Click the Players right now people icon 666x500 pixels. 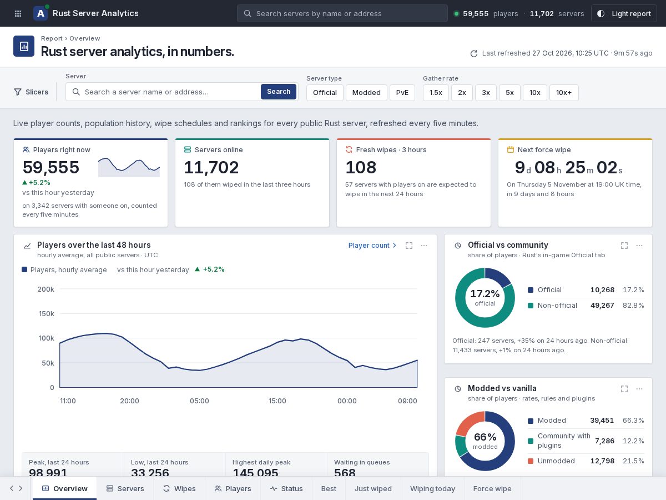pyautogui.click(x=26, y=150)
